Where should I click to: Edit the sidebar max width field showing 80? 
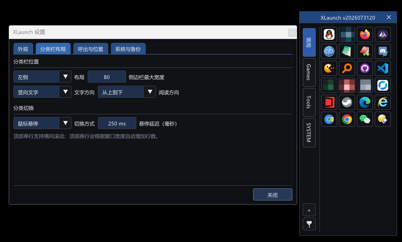pos(107,77)
